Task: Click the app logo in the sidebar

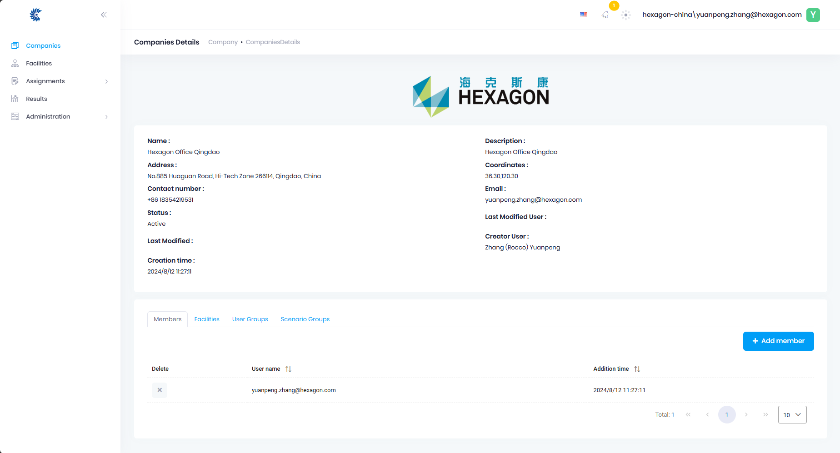Action: pos(35,15)
